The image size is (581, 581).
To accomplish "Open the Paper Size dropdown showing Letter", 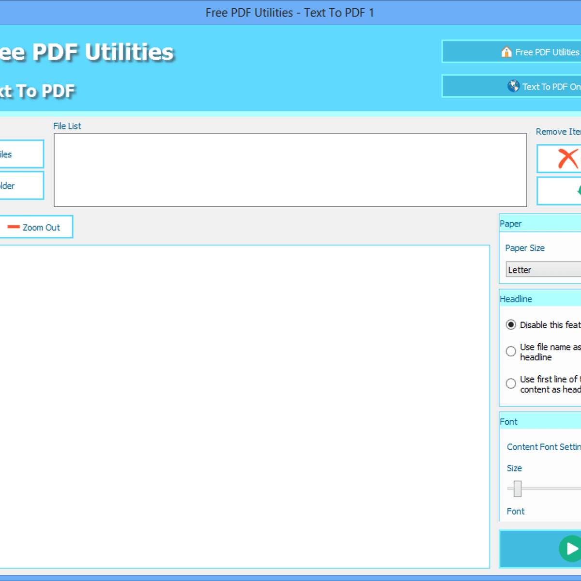I will (x=543, y=270).
